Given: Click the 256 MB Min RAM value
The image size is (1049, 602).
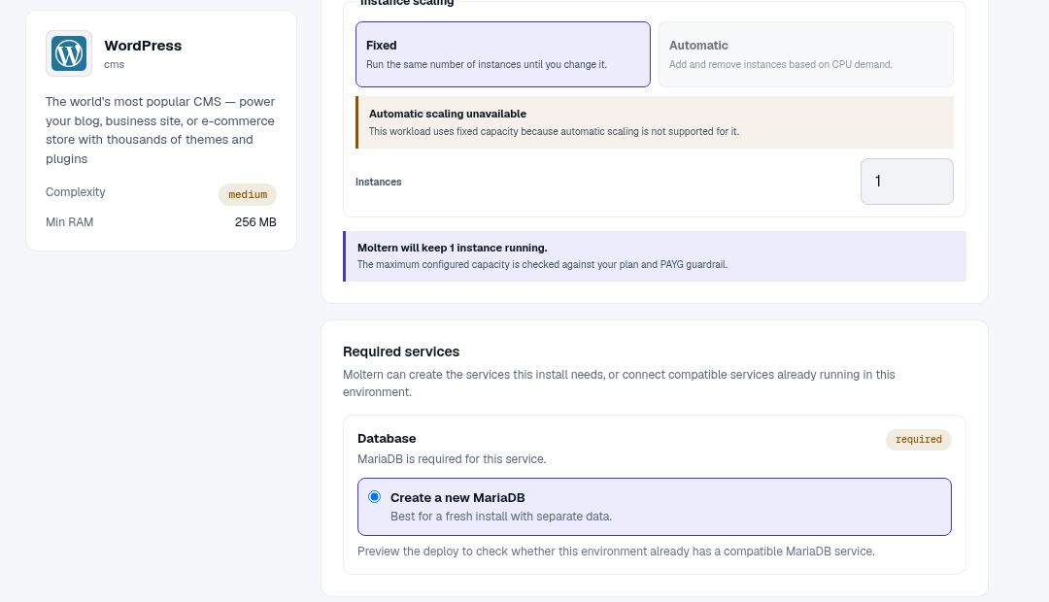Looking at the screenshot, I should tap(255, 222).
